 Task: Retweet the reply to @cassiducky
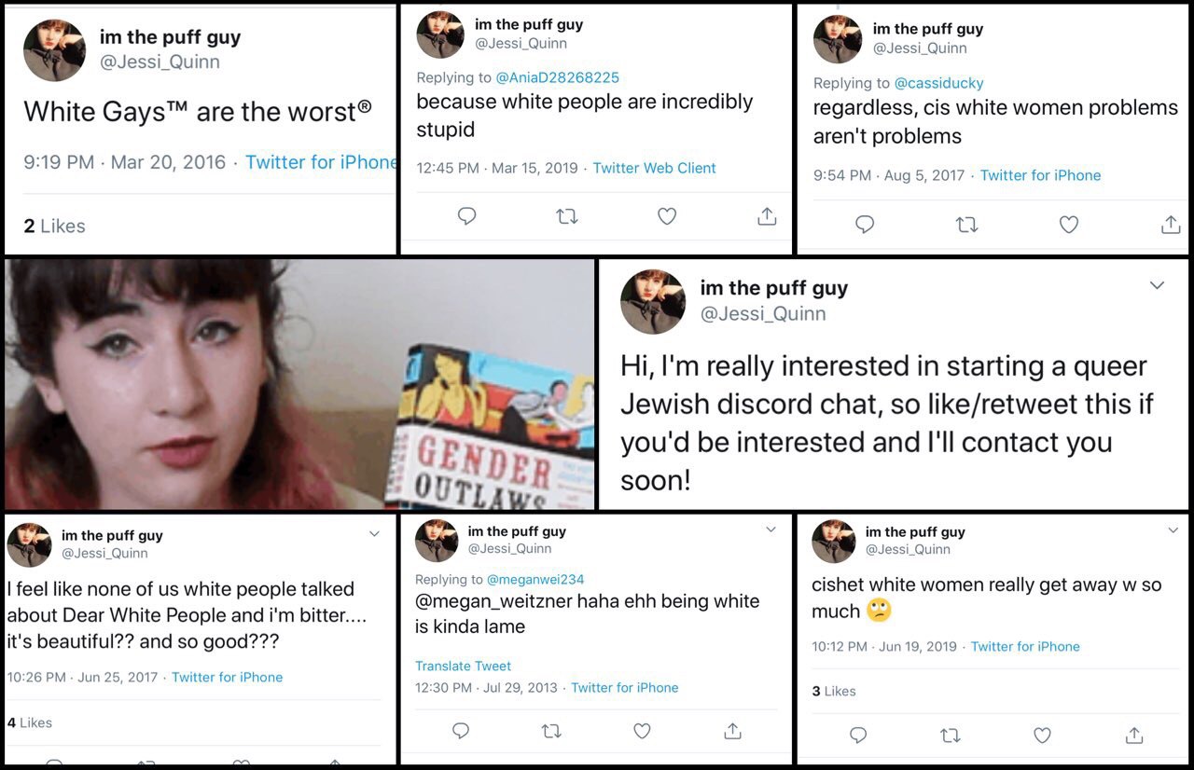[966, 224]
